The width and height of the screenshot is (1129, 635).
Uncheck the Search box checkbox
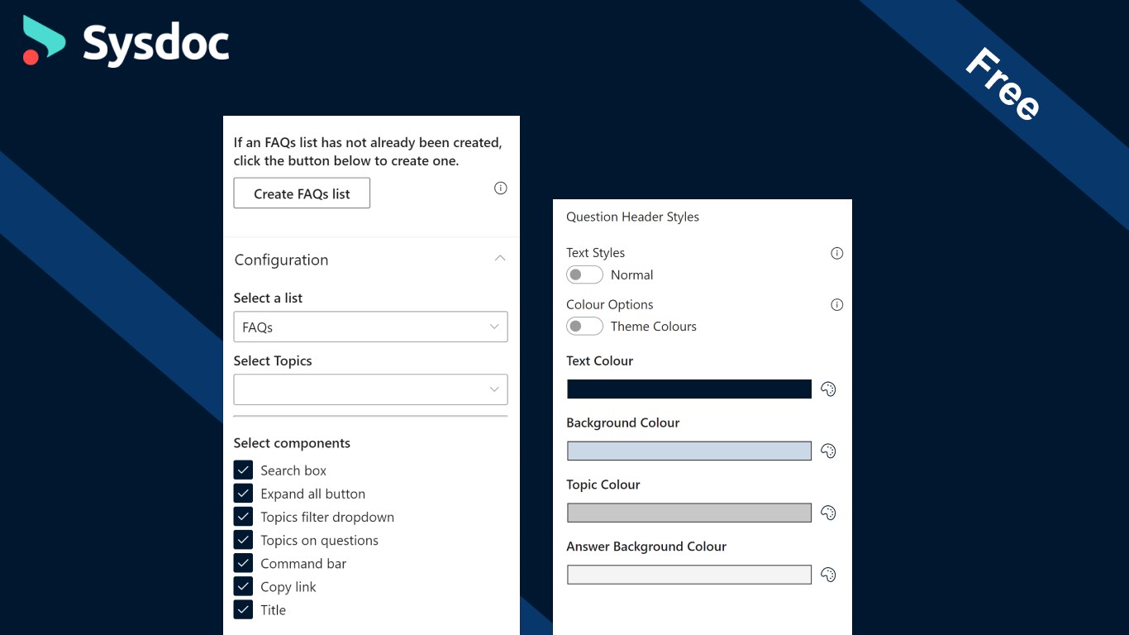coord(243,470)
